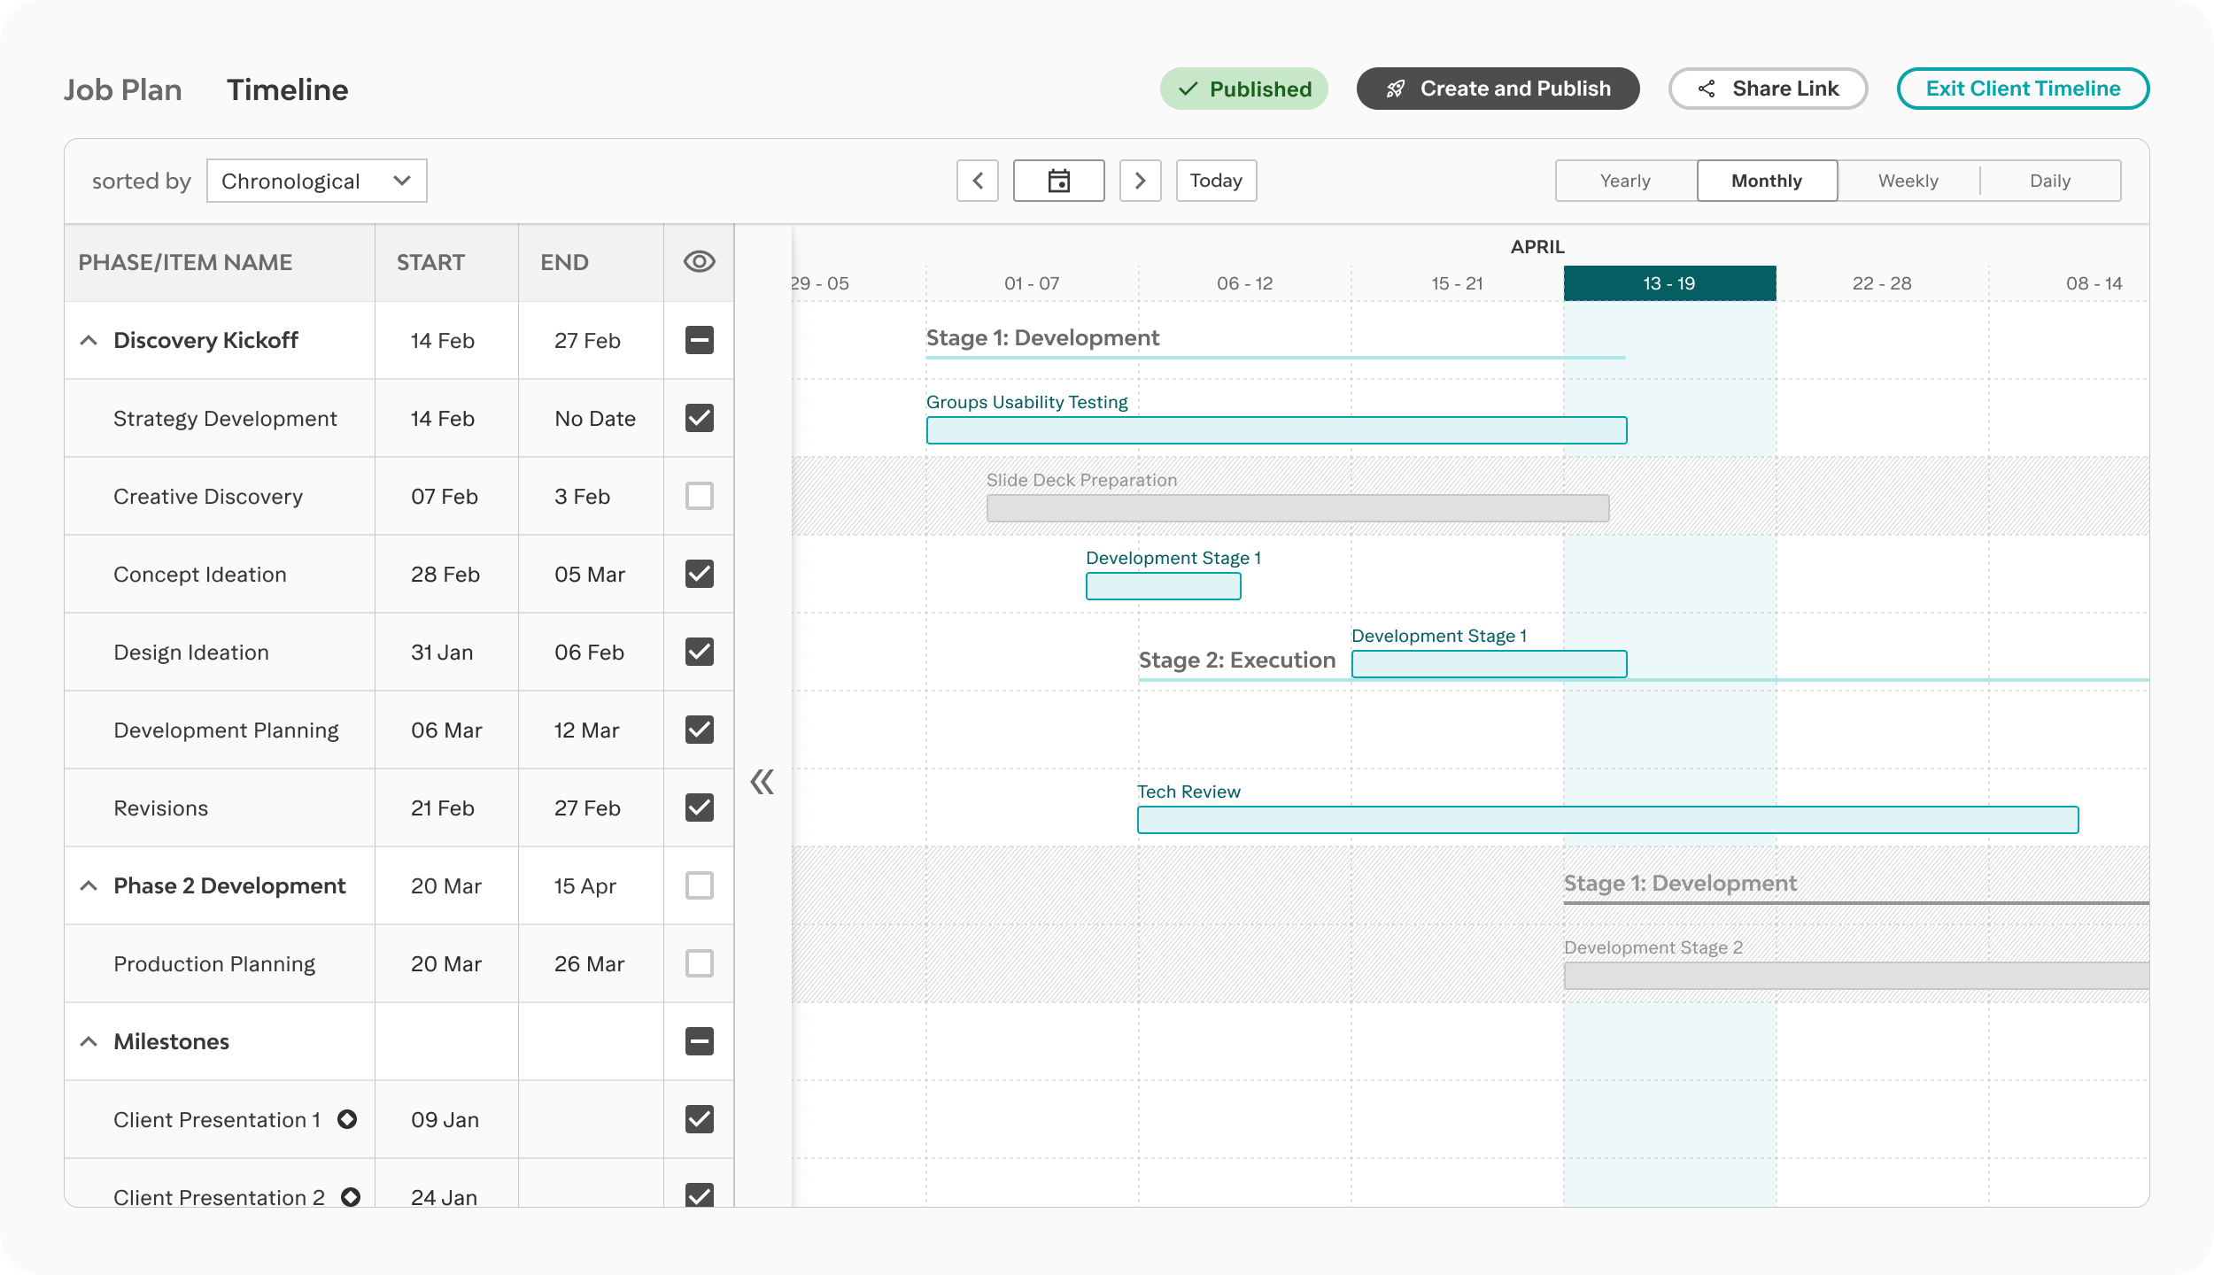
Task: Click the milestone diamond beside Client Presentation 2
Action: (x=352, y=1196)
